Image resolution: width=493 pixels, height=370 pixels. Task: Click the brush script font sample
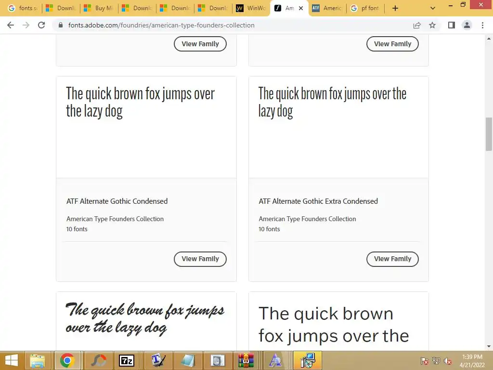point(144,318)
